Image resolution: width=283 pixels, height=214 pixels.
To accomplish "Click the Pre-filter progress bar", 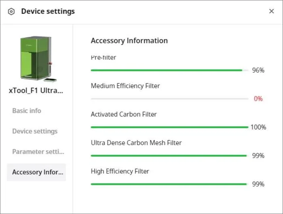I will click(x=170, y=70).
